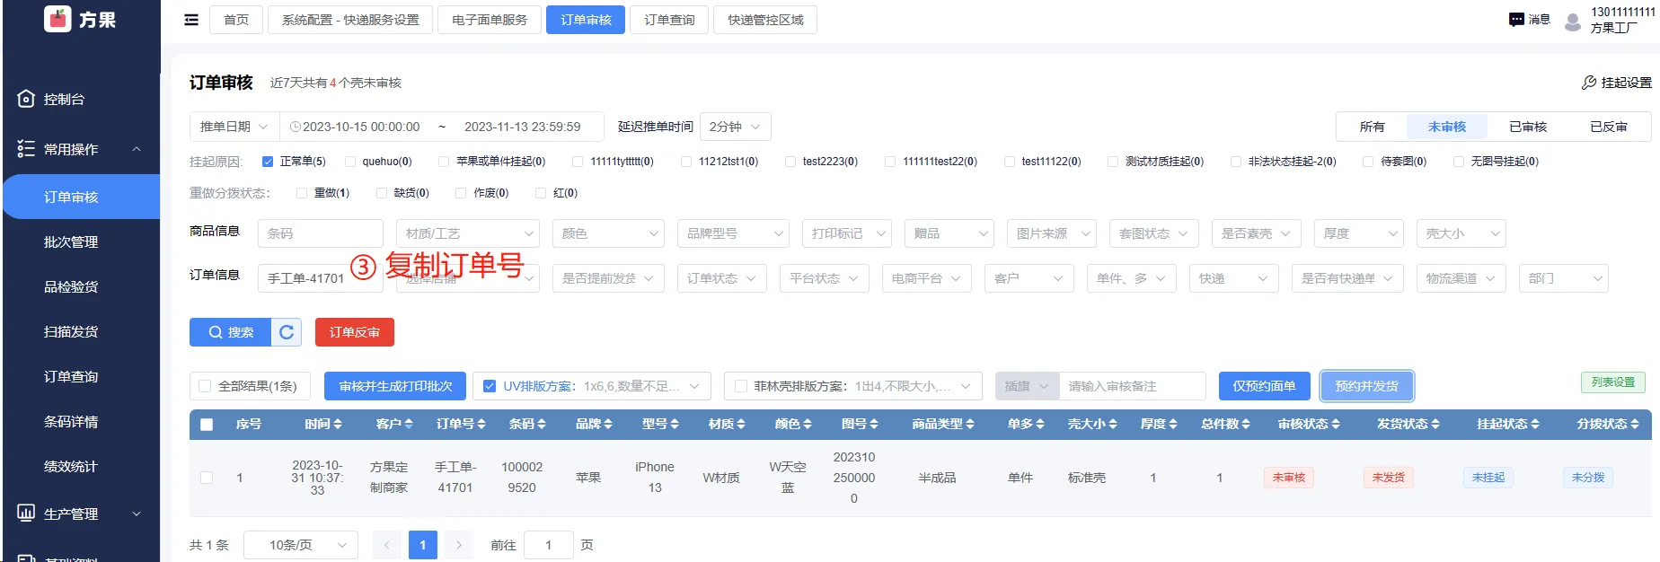
Task: Open 挂起设置 wrench icon
Action: pyautogui.click(x=1589, y=83)
